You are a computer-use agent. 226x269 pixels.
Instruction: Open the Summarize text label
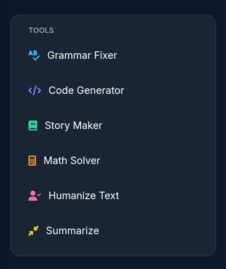(73, 230)
